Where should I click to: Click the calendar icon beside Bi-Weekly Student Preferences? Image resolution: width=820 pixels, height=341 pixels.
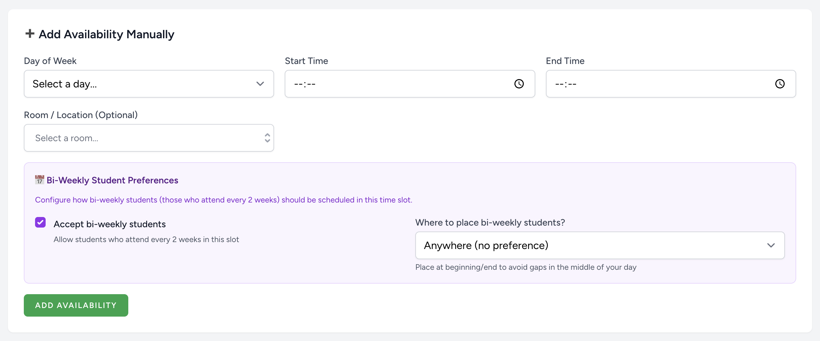click(x=39, y=180)
